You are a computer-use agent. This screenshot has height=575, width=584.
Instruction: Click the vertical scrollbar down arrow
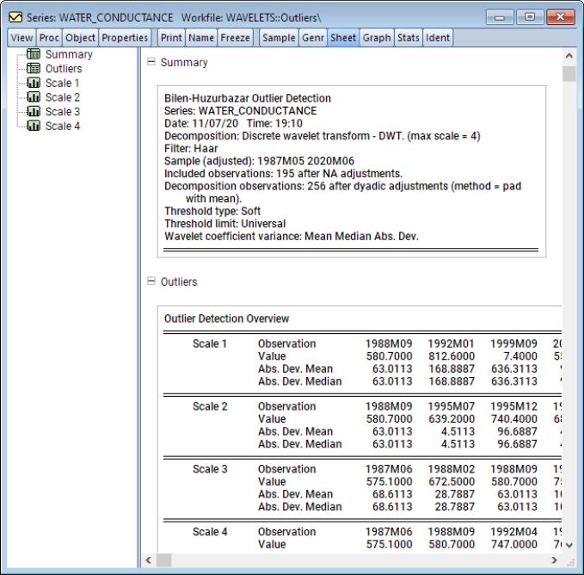[x=569, y=545]
